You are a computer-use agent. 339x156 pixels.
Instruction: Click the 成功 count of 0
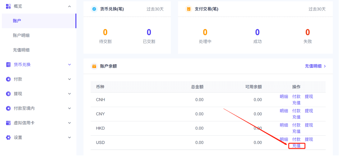click(257, 32)
